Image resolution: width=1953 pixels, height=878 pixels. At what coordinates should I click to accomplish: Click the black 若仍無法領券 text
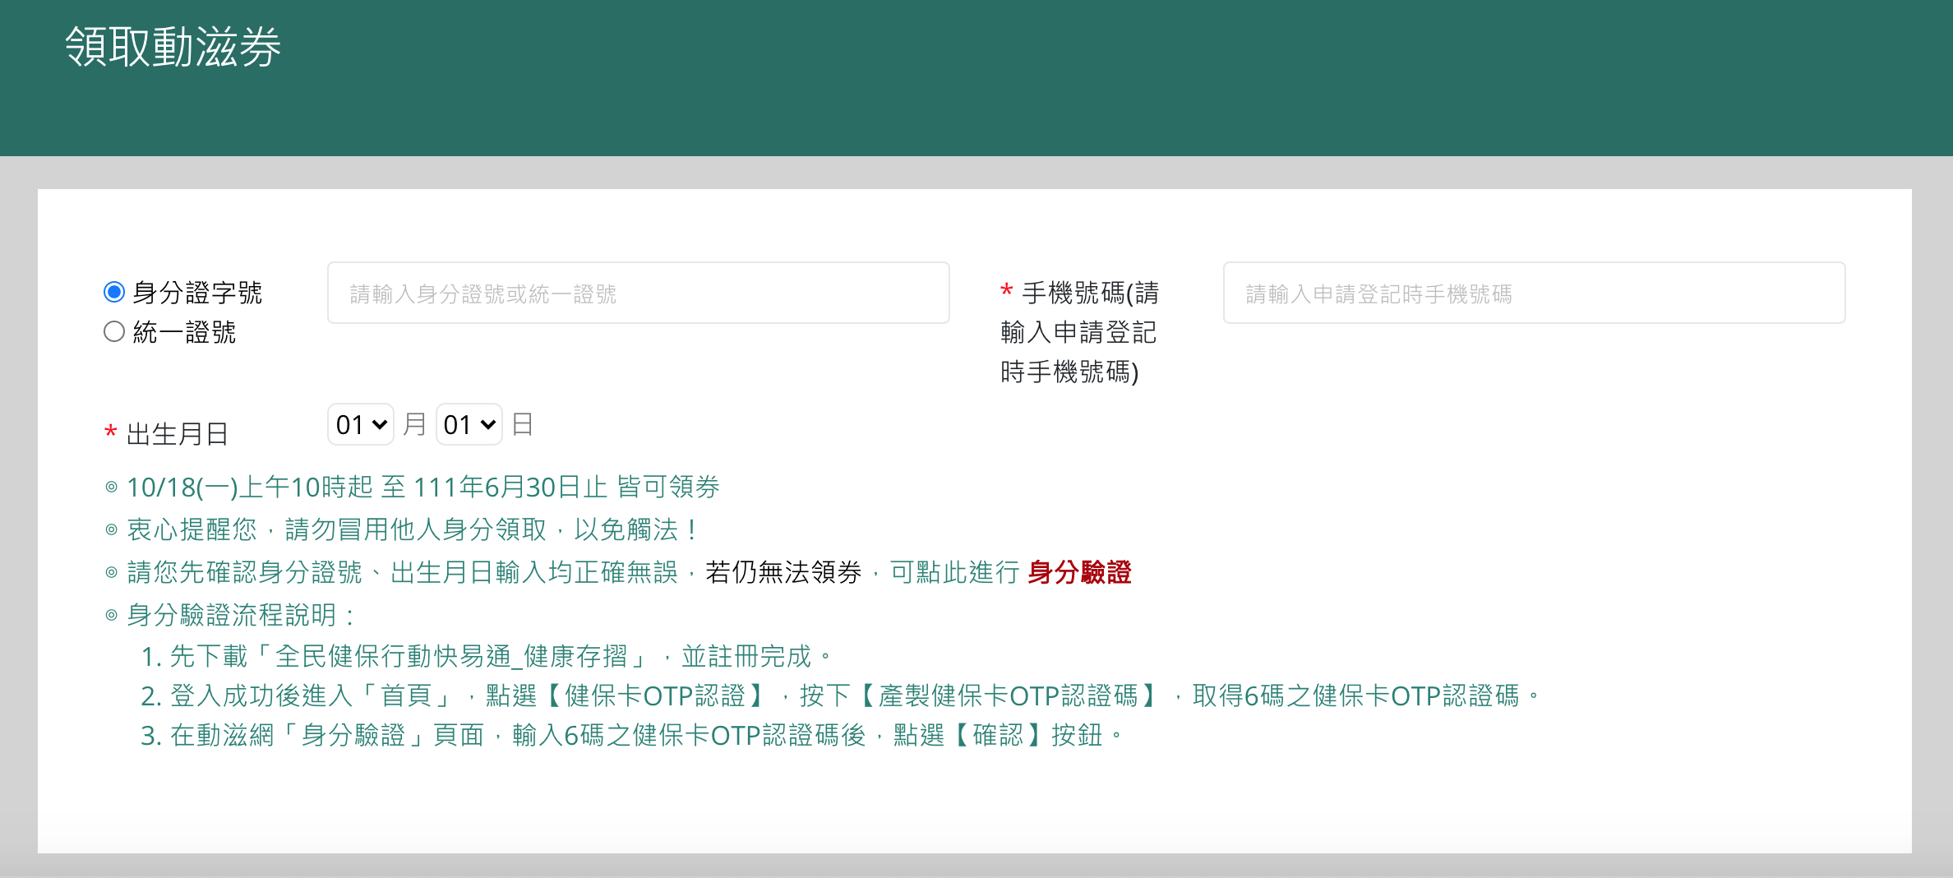pos(783,572)
